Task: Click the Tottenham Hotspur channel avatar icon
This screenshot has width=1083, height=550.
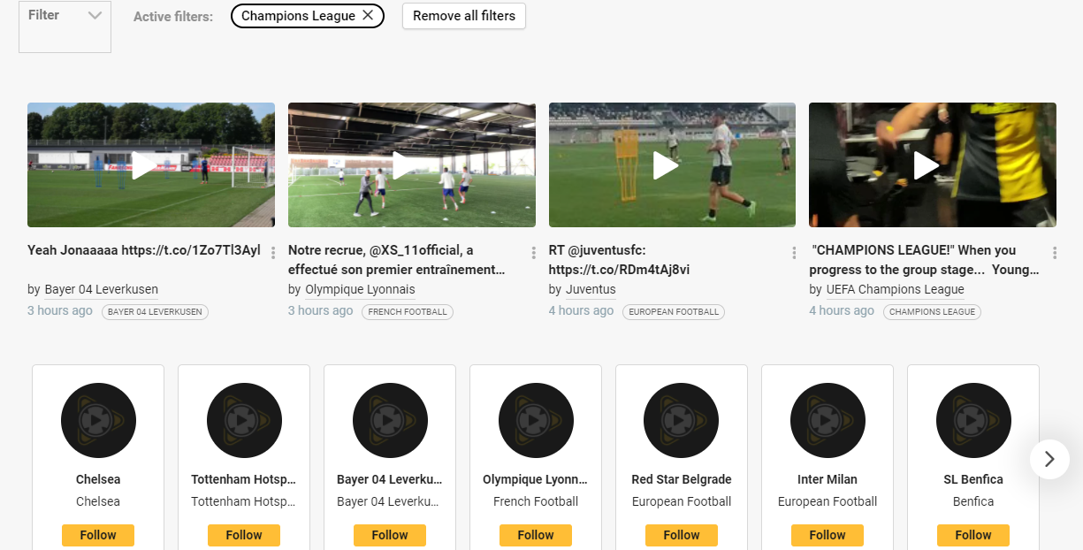Action: pos(244,420)
